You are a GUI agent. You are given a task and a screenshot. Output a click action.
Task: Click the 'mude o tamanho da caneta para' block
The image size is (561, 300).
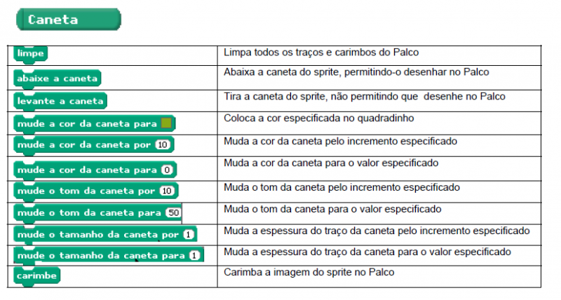tap(100, 256)
